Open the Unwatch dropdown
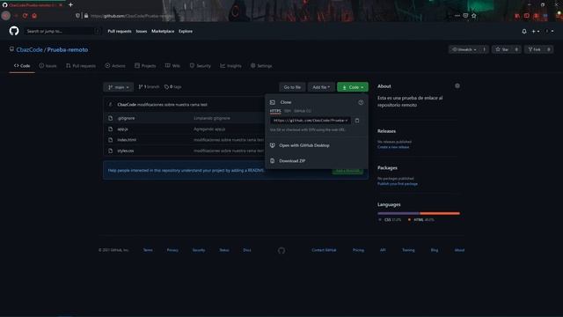 464,49
